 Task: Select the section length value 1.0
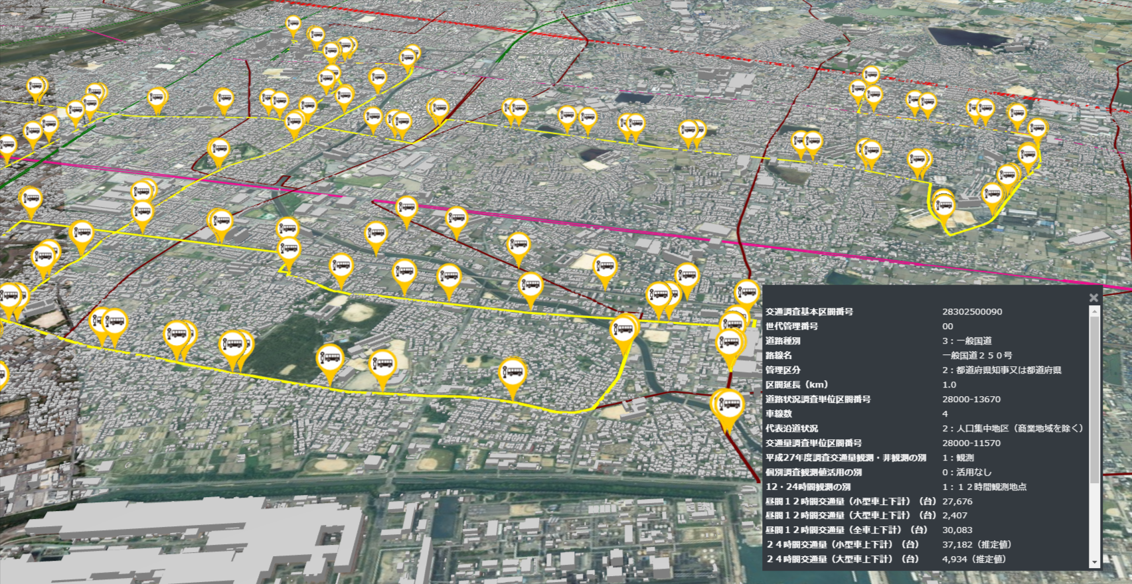point(949,384)
